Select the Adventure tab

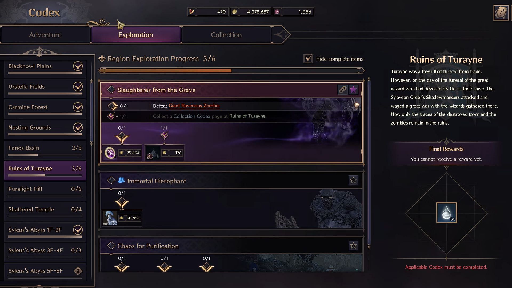pyautogui.click(x=45, y=35)
